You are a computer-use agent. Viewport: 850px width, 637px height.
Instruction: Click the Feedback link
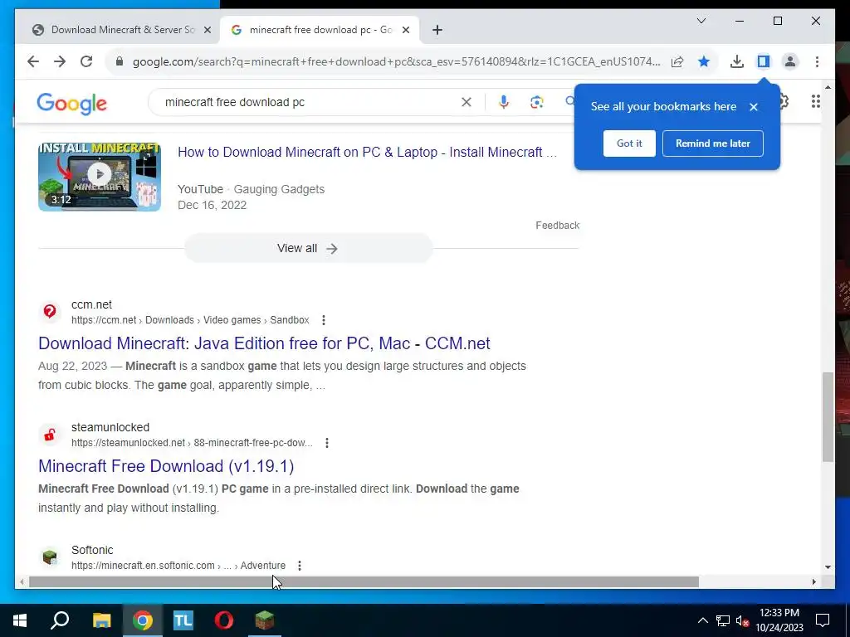(x=557, y=226)
